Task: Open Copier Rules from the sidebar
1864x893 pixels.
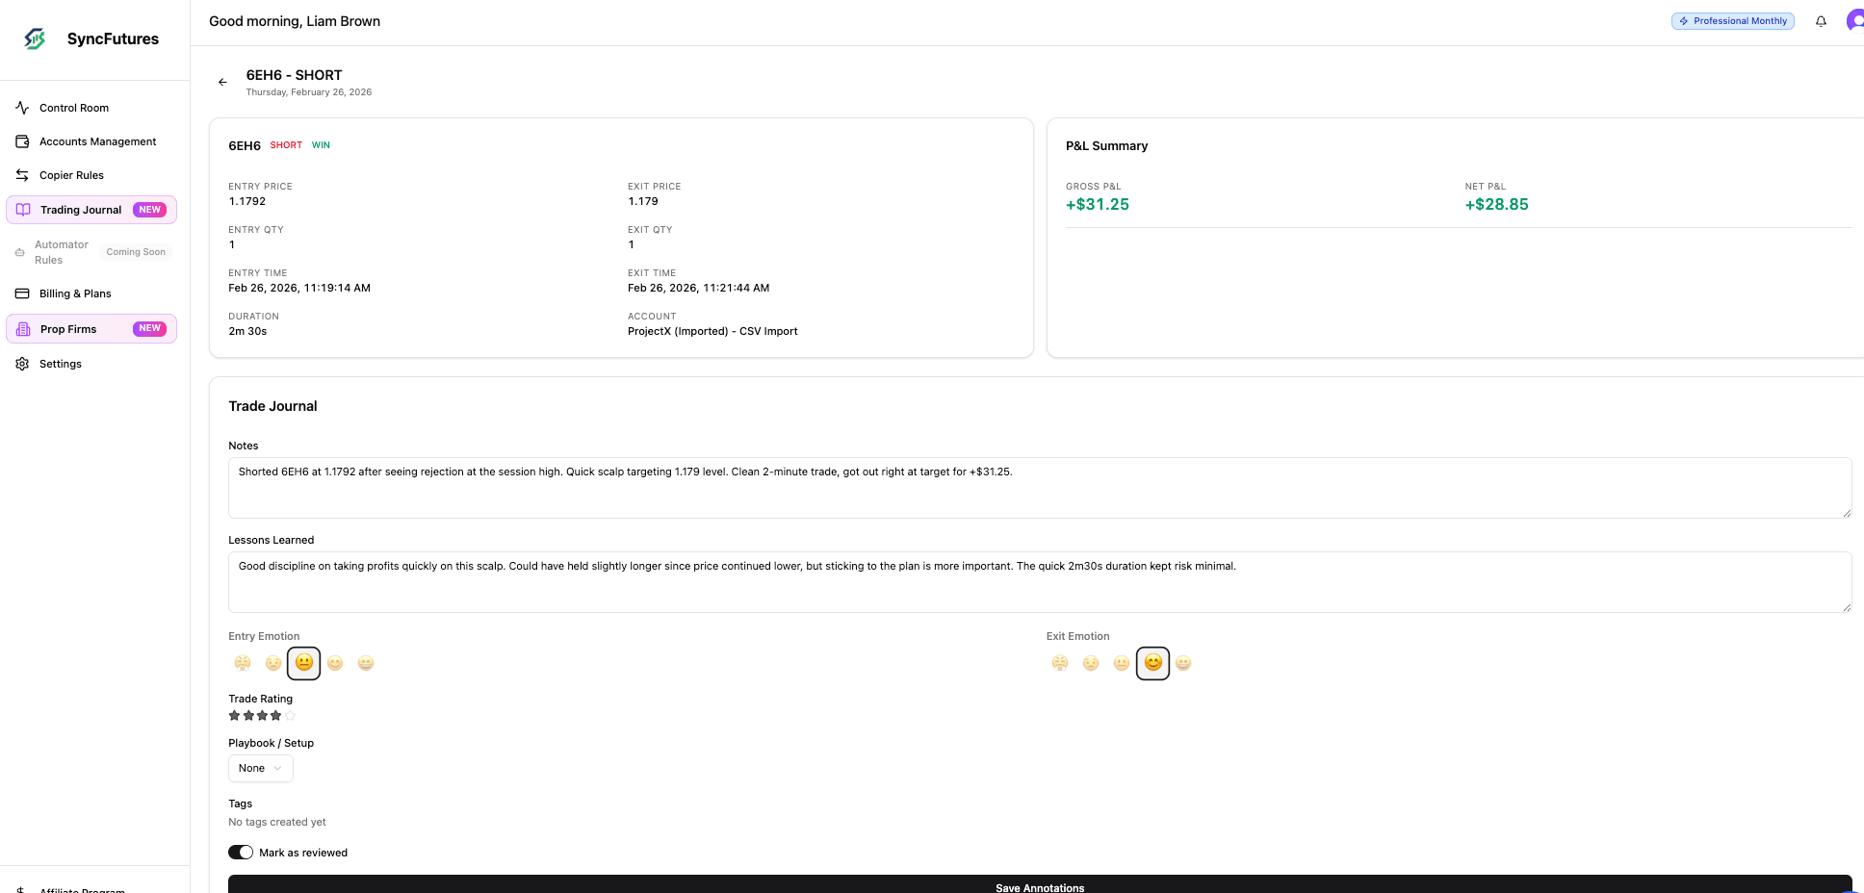Action: coord(71,175)
